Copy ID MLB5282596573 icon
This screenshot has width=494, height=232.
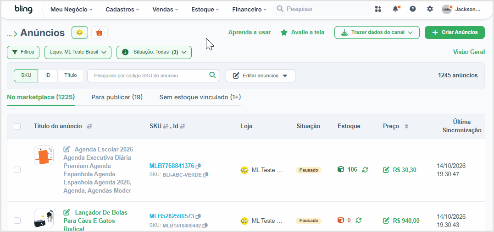(x=198, y=216)
